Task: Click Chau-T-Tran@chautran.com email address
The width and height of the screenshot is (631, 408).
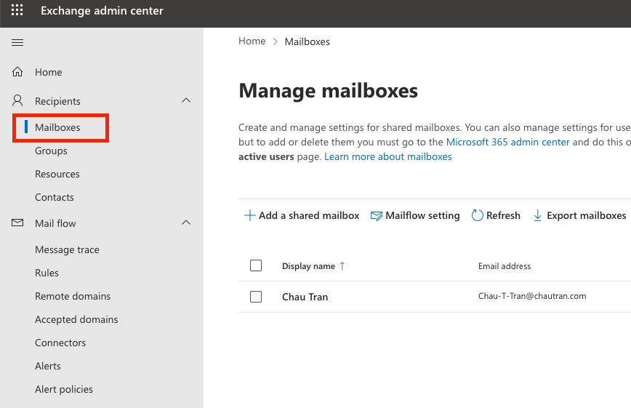Action: [532, 296]
